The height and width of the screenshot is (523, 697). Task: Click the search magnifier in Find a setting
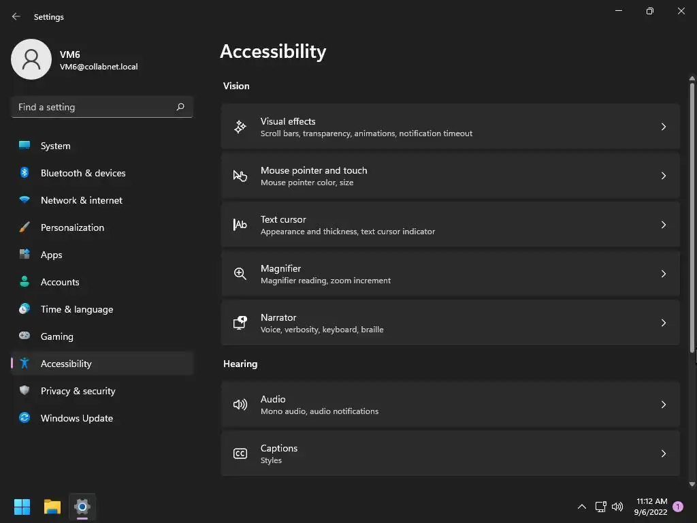(x=180, y=107)
